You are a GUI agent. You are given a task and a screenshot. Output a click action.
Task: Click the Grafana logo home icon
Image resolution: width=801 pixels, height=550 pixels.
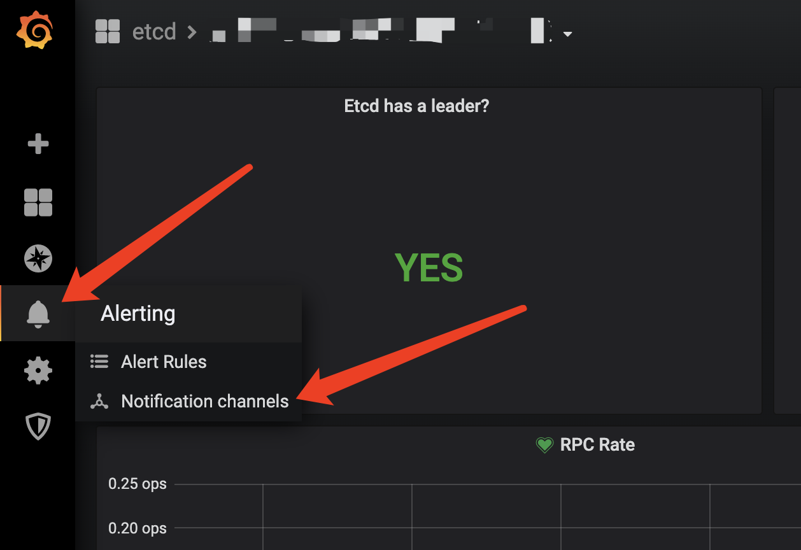34,30
